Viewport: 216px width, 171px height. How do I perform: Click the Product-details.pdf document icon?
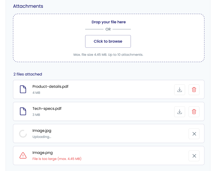[23, 89]
